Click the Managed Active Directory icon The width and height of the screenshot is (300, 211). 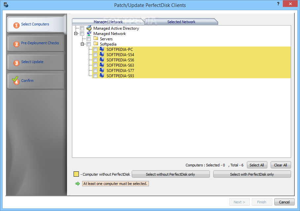coord(89,28)
